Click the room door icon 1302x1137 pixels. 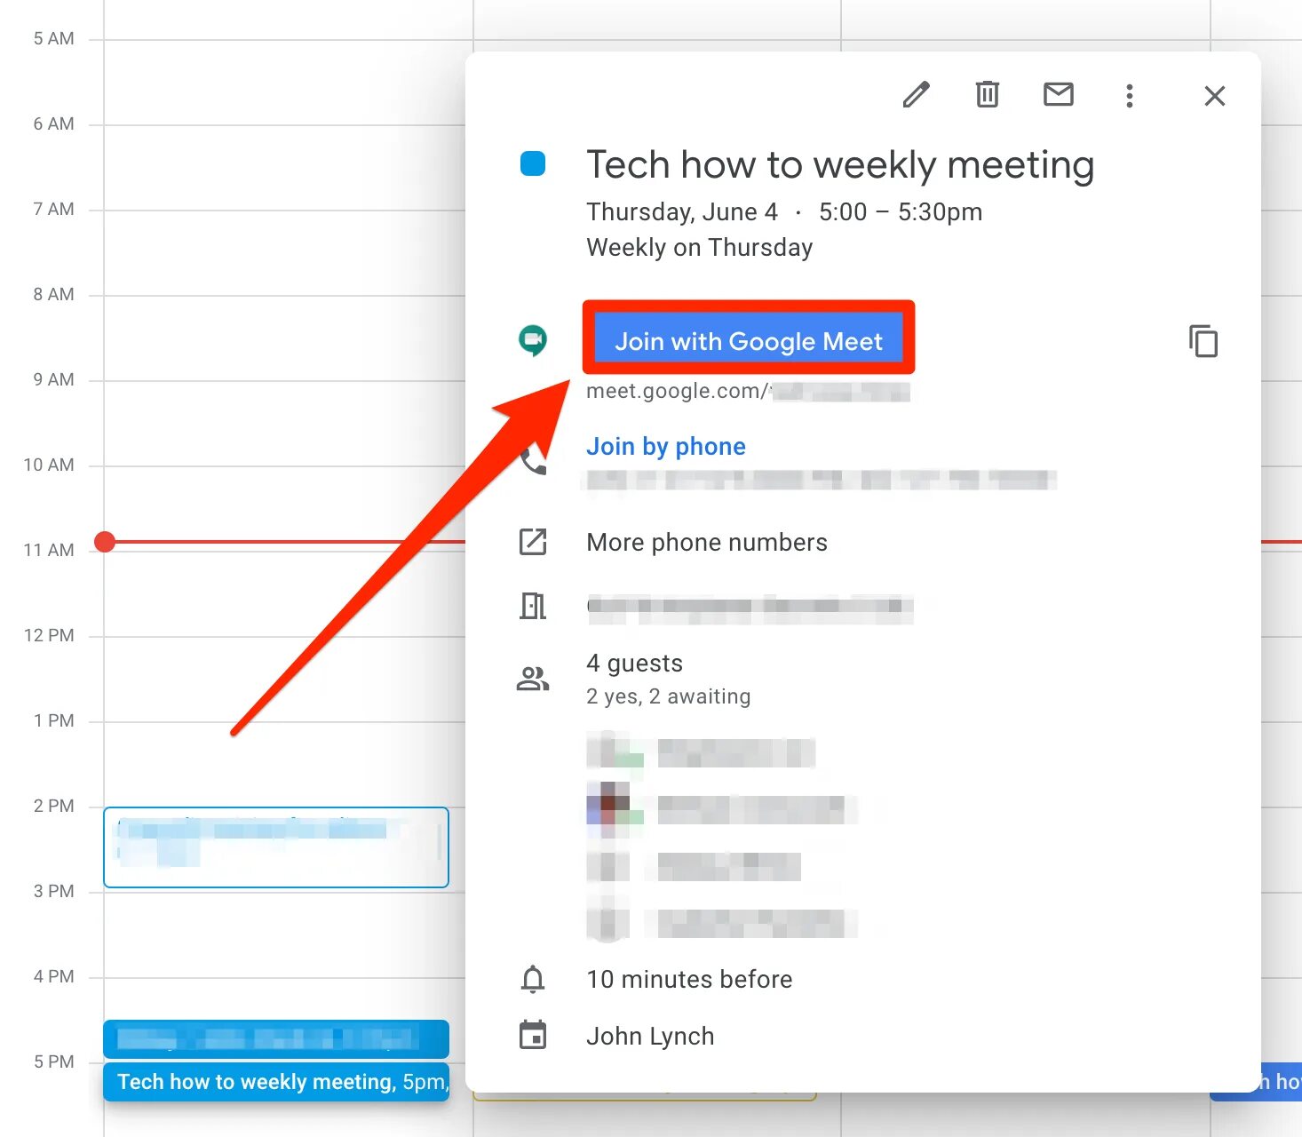pyautogui.click(x=533, y=606)
